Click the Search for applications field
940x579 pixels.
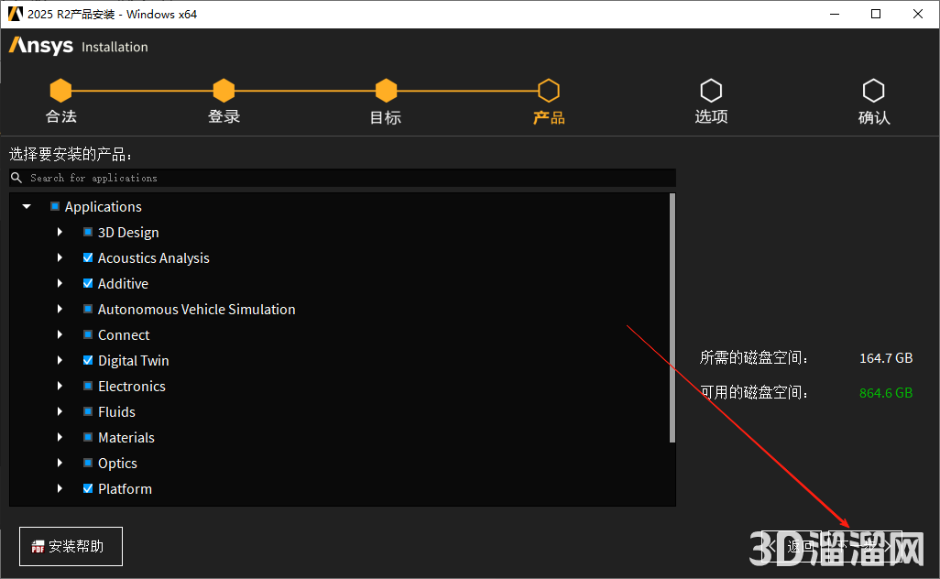[348, 178]
